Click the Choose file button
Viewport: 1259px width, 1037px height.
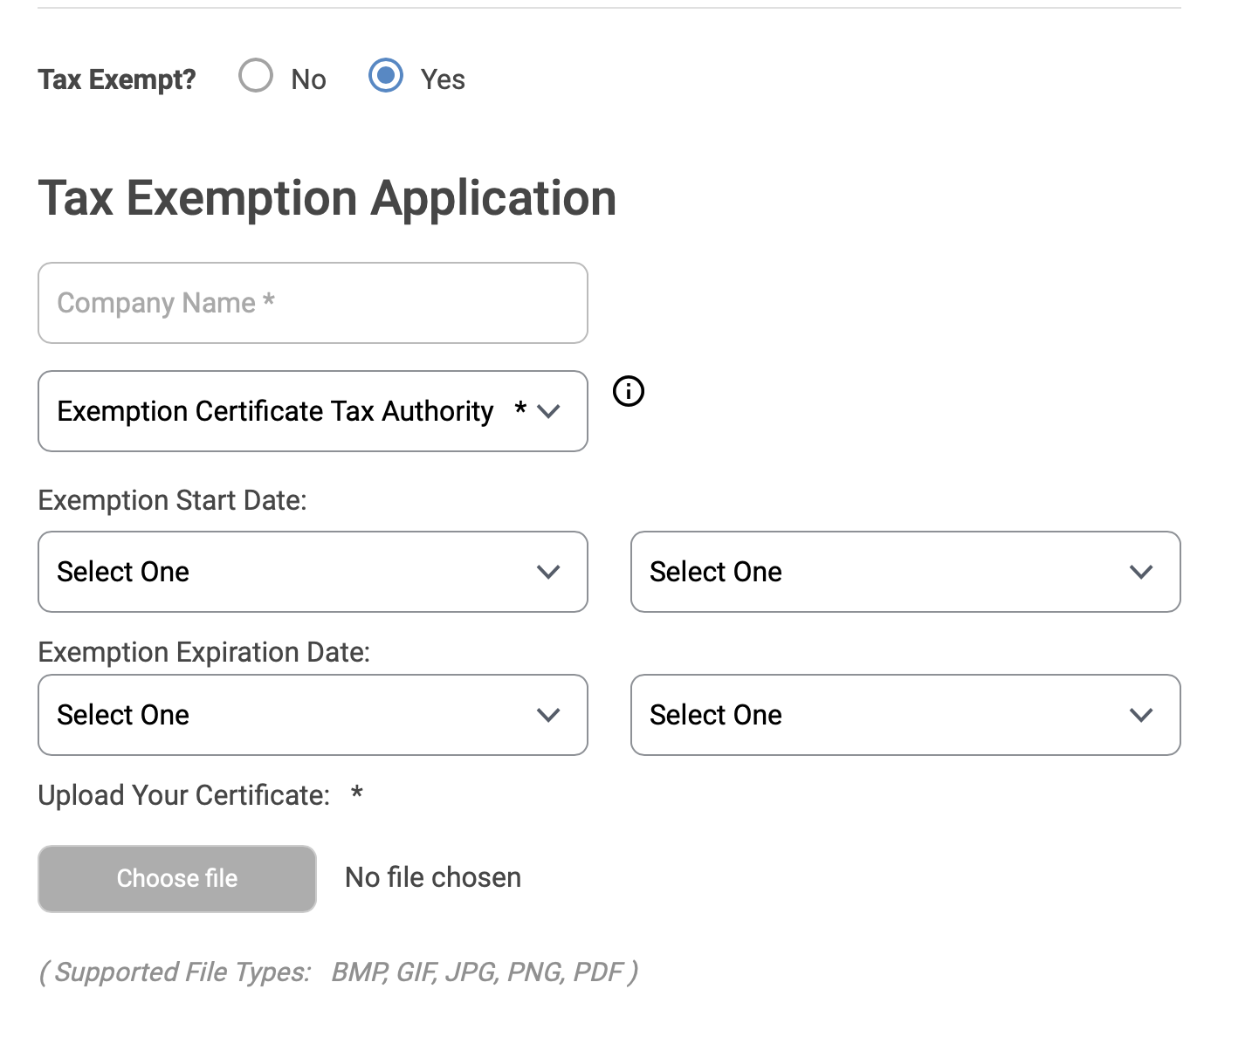(177, 878)
